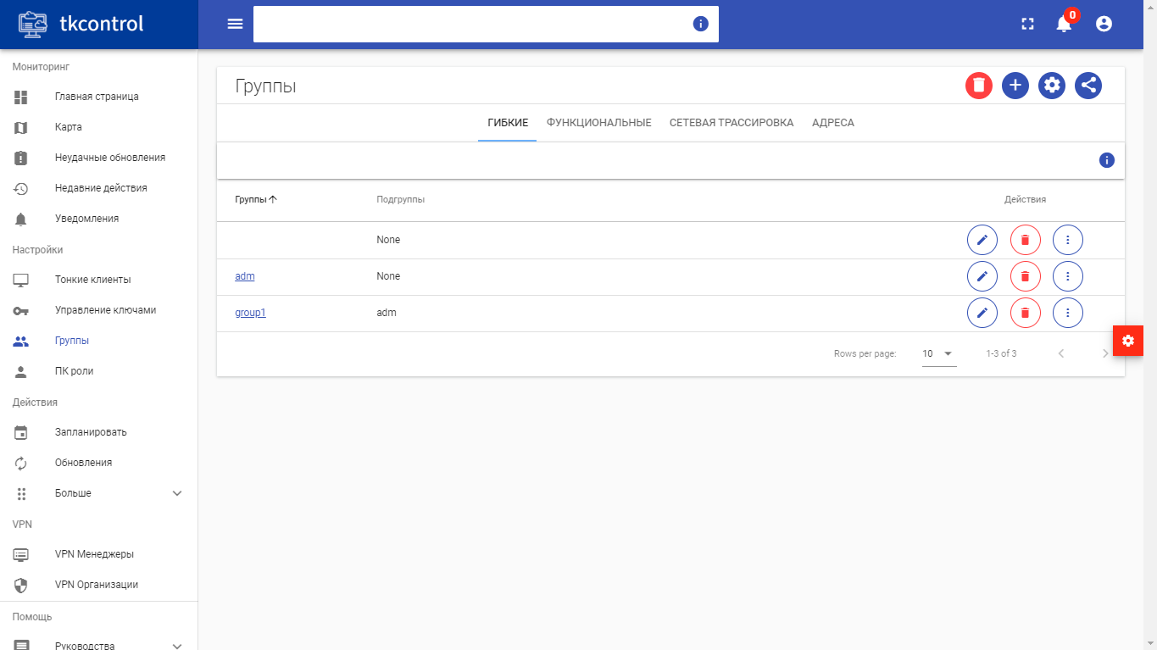The height and width of the screenshot is (650, 1157).
Task: Click subgroup value adm in group1 row
Action: (x=387, y=313)
